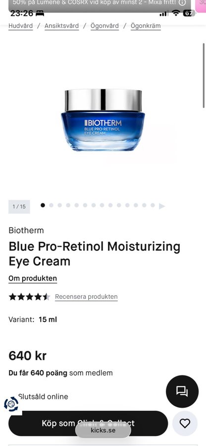Image resolution: width=206 pixels, height=446 pixels.
Task: Jump to the last gallery dot
Action: [153, 205]
